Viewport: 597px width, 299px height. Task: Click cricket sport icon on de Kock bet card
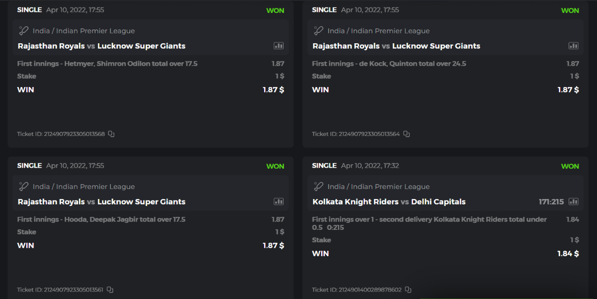(318, 31)
